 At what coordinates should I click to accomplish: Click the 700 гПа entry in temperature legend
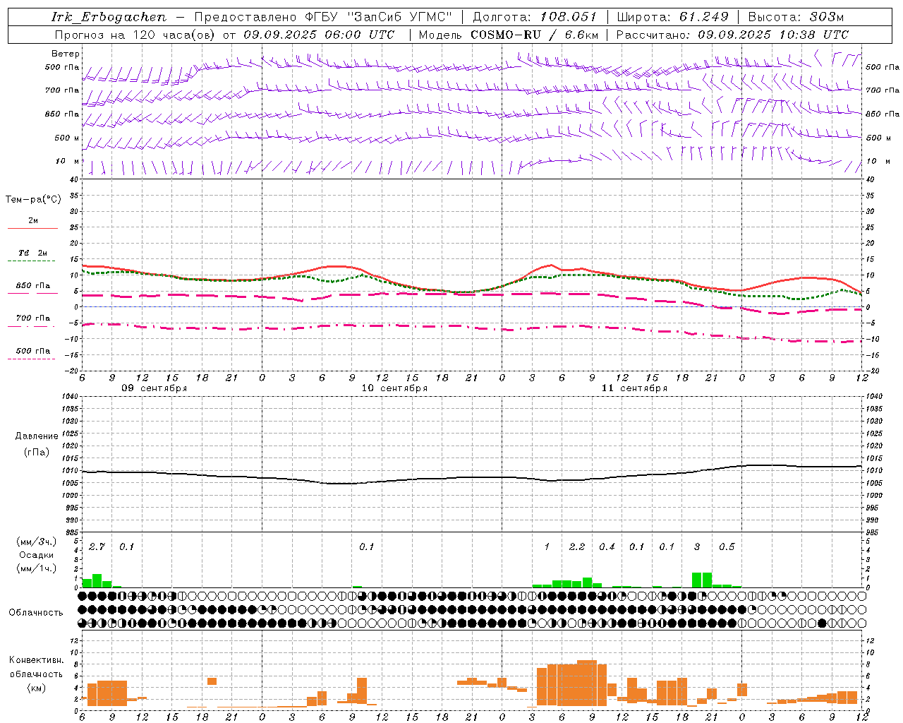(32, 318)
